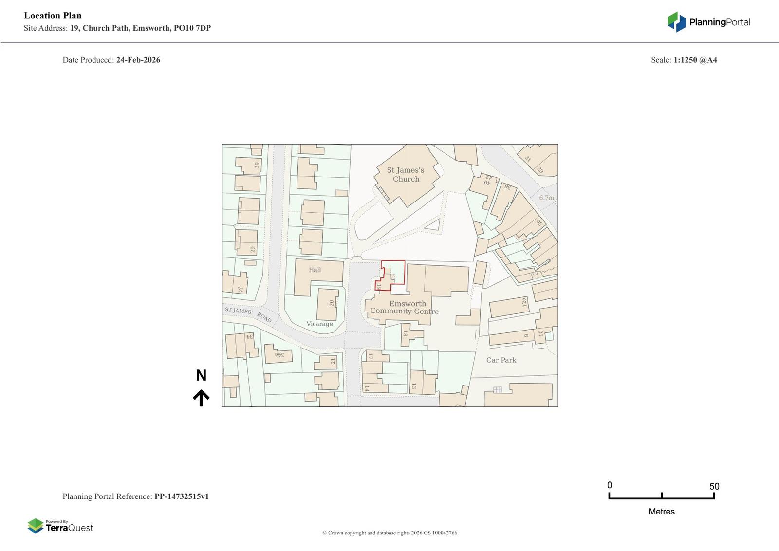
Task: Click the metres scale bar
Action: tap(661, 496)
